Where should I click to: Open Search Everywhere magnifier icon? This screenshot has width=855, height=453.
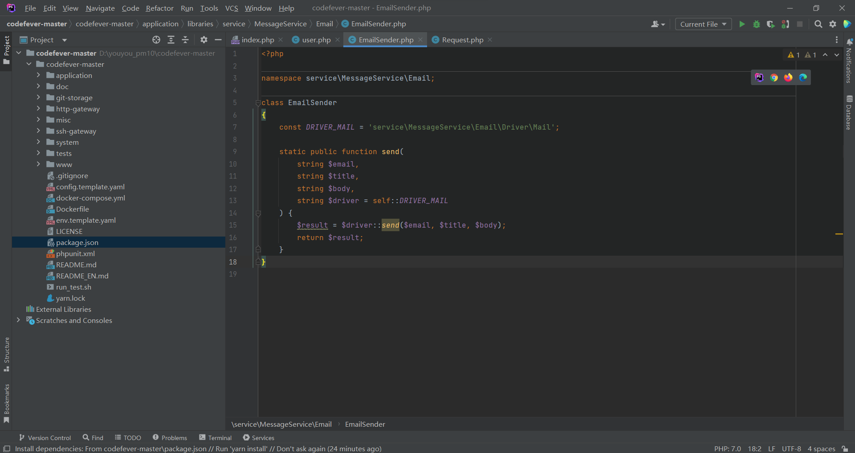(818, 24)
